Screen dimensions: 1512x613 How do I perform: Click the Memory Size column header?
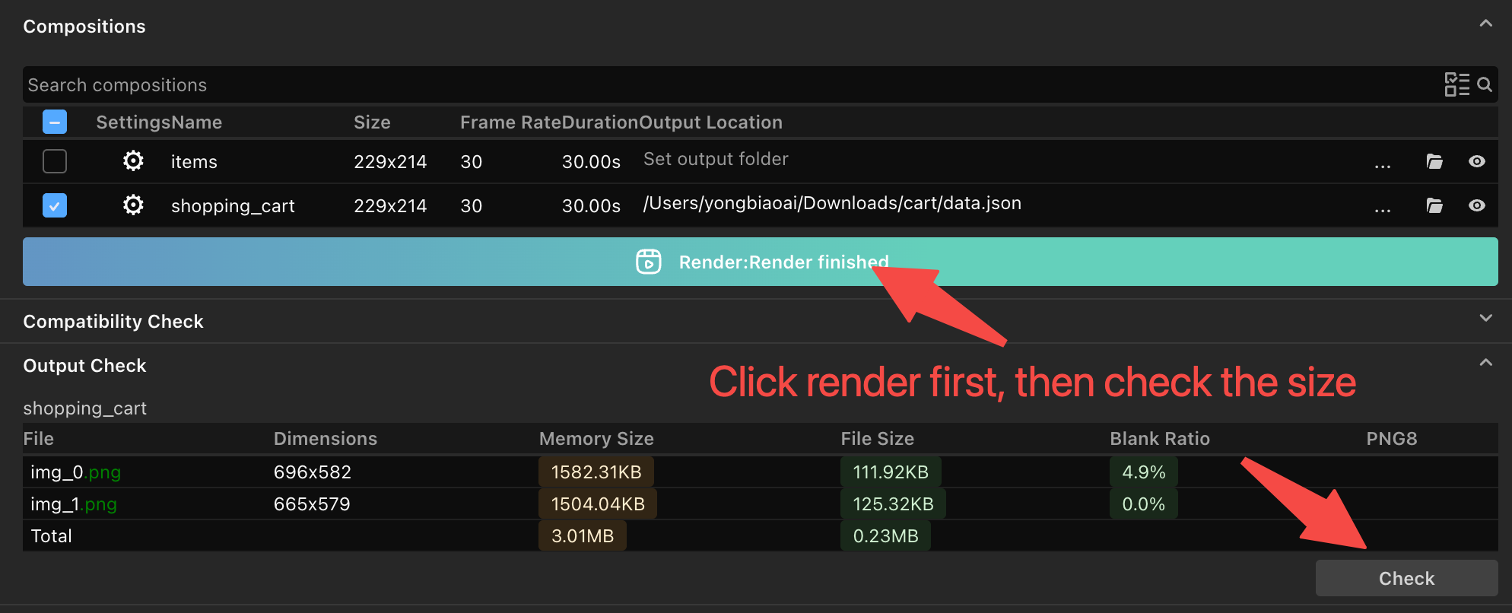(596, 439)
